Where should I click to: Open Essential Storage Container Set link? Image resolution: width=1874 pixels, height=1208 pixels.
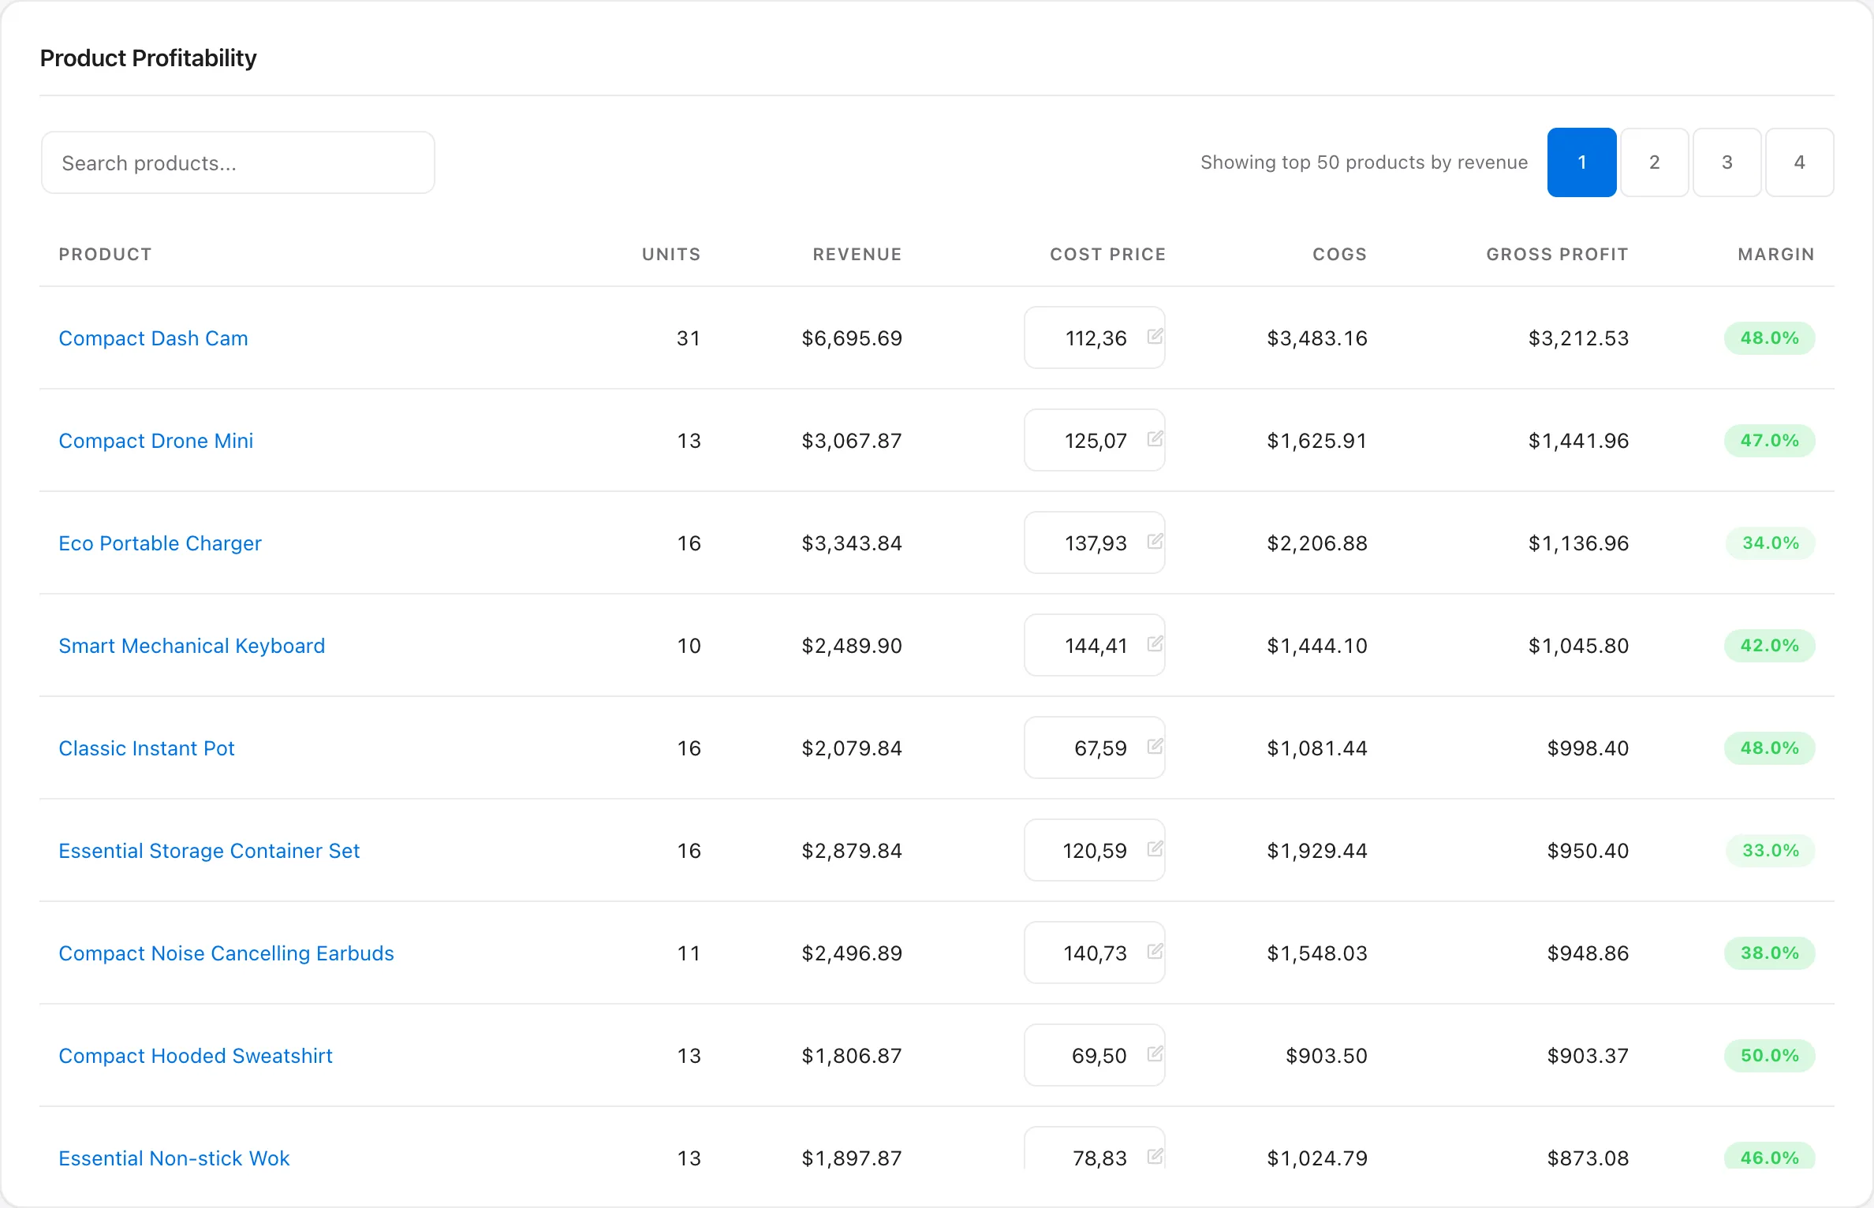209,851
